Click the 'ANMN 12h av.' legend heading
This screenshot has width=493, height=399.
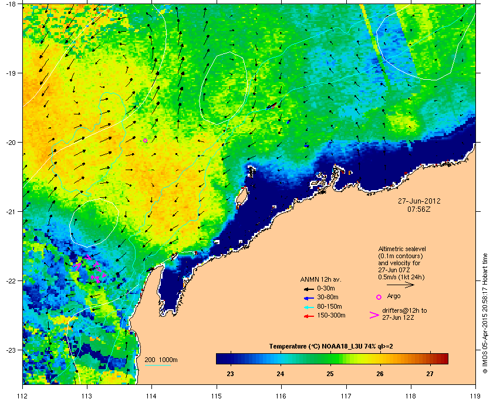click(x=320, y=279)
